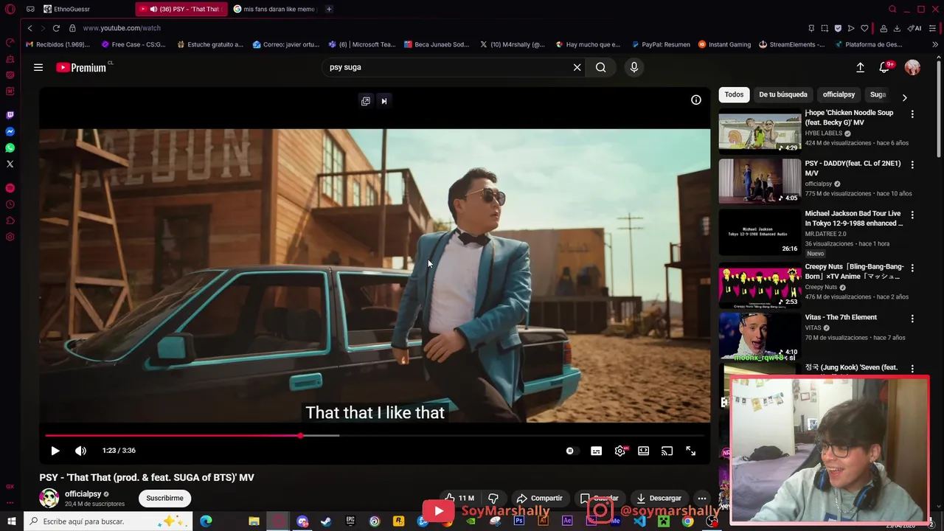Open Vitas - The 7th Element title
Image resolution: width=944 pixels, height=531 pixels.
[841, 318]
